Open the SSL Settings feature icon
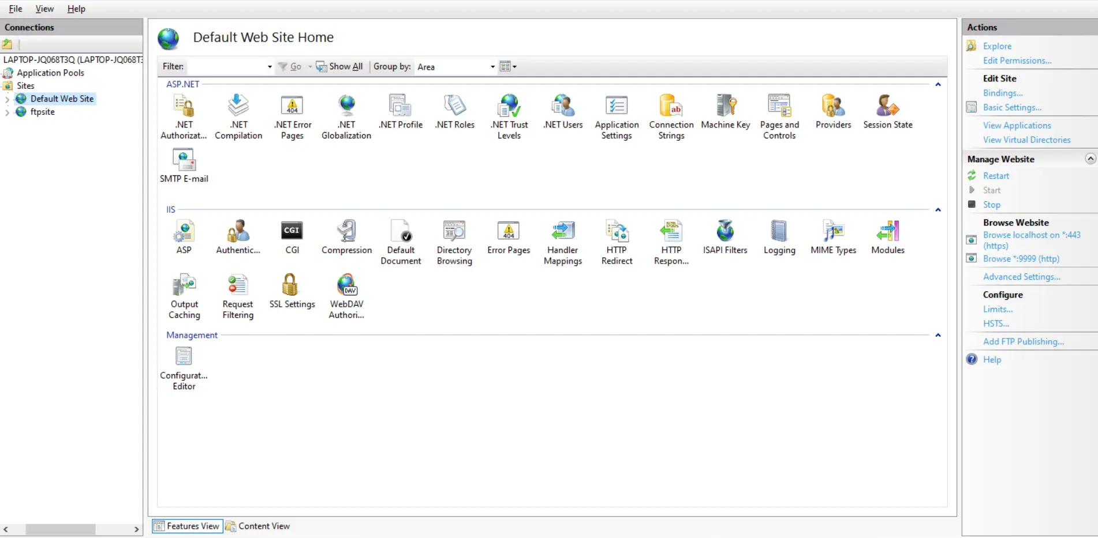 click(292, 285)
